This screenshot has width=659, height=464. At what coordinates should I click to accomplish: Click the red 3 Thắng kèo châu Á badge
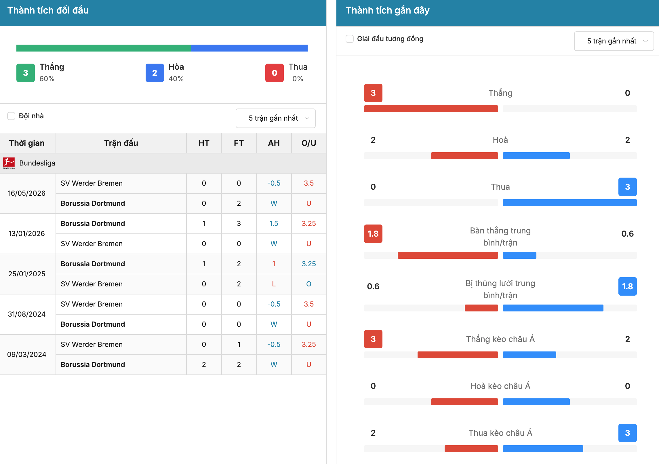click(x=373, y=339)
